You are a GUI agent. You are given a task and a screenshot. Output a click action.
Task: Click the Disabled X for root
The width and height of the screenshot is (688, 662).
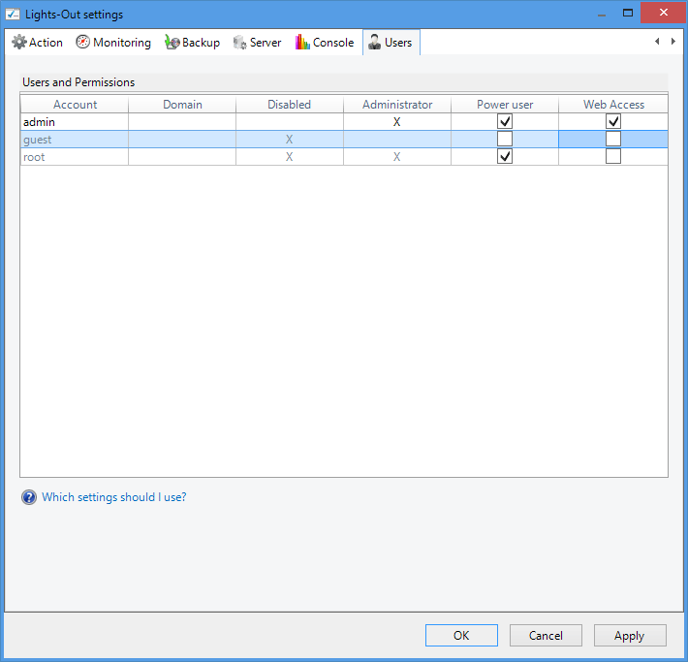pyautogui.click(x=289, y=157)
